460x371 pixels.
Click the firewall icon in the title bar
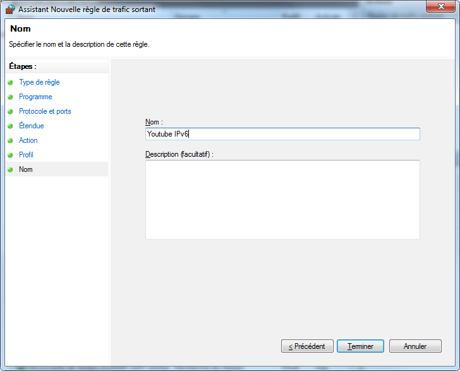pos(10,9)
